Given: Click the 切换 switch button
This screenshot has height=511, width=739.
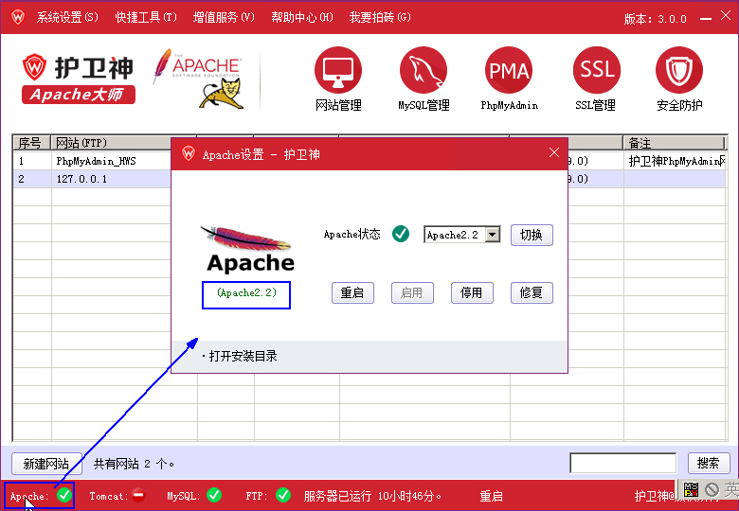Looking at the screenshot, I should [532, 235].
